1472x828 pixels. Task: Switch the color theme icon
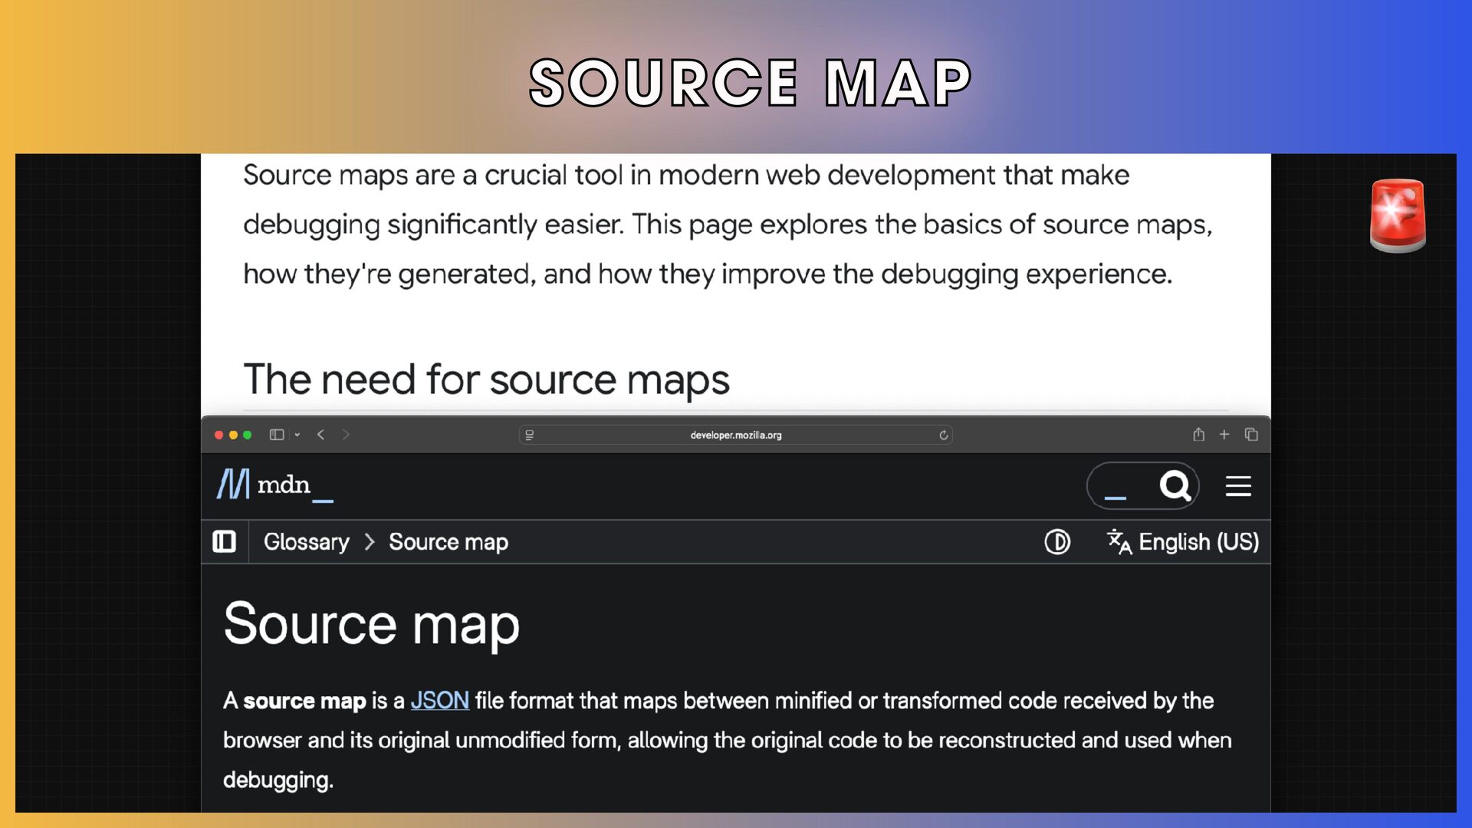[x=1057, y=542]
